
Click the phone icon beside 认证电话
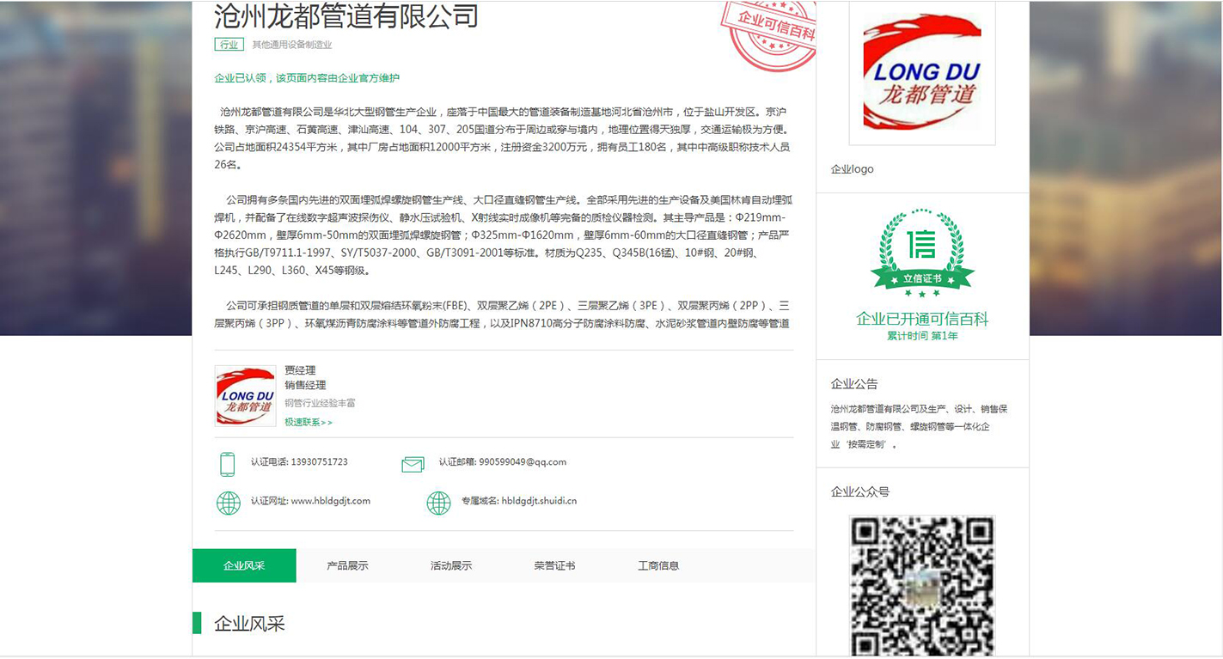coord(227,464)
